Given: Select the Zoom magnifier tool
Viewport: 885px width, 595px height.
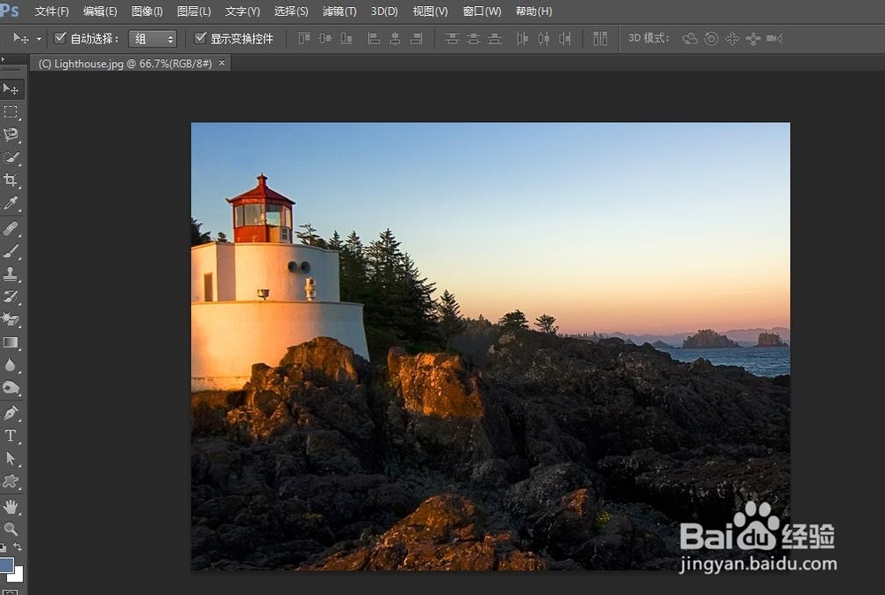Looking at the screenshot, I should click(x=11, y=529).
